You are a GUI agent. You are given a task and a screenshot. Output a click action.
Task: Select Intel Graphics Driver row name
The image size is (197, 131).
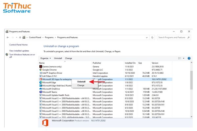(x=52, y=73)
